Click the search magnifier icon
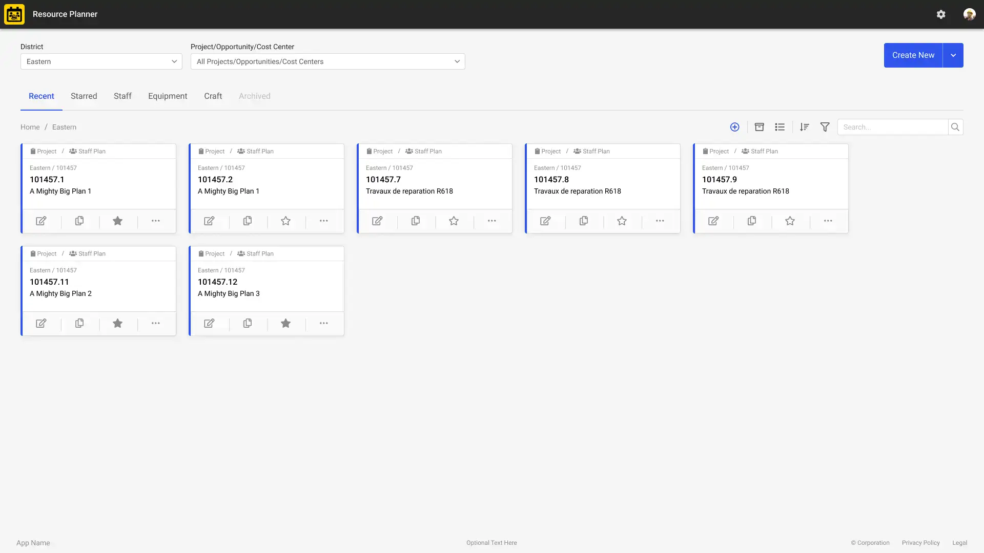The width and height of the screenshot is (984, 553). point(955,126)
